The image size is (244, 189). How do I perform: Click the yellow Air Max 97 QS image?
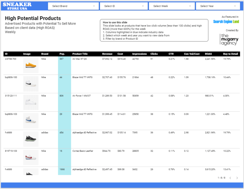click(31, 66)
